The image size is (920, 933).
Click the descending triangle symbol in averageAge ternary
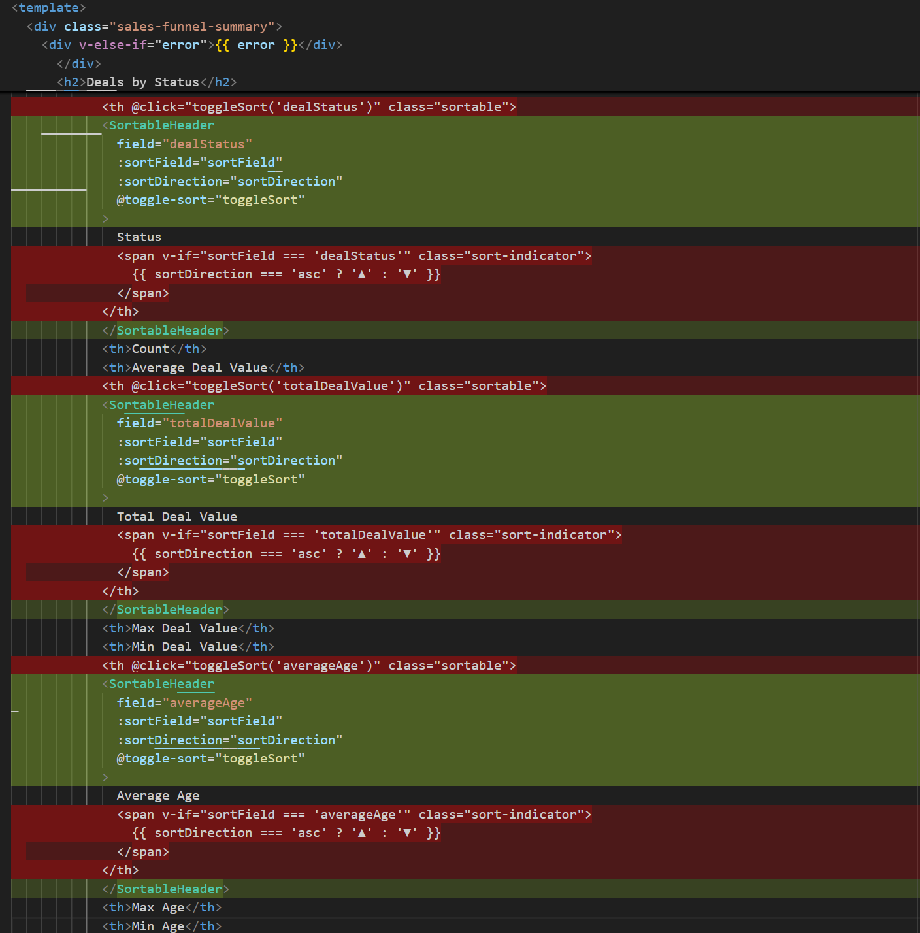pos(408,832)
